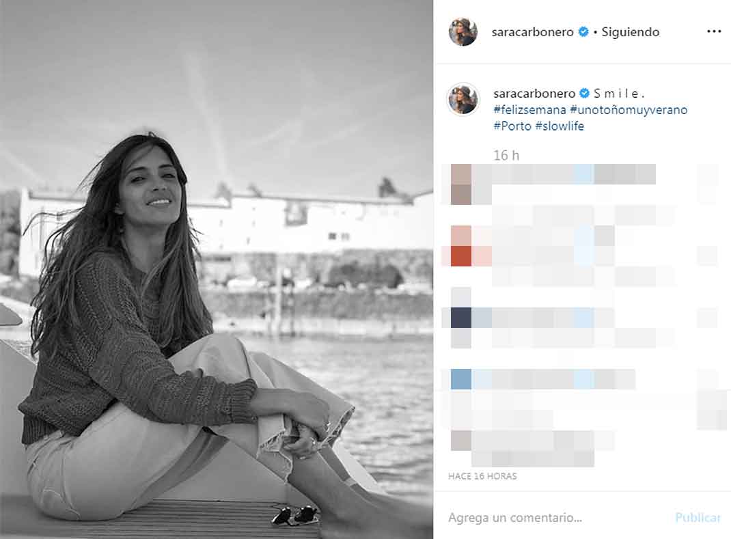Click the black and white photo of the woman

(217, 269)
